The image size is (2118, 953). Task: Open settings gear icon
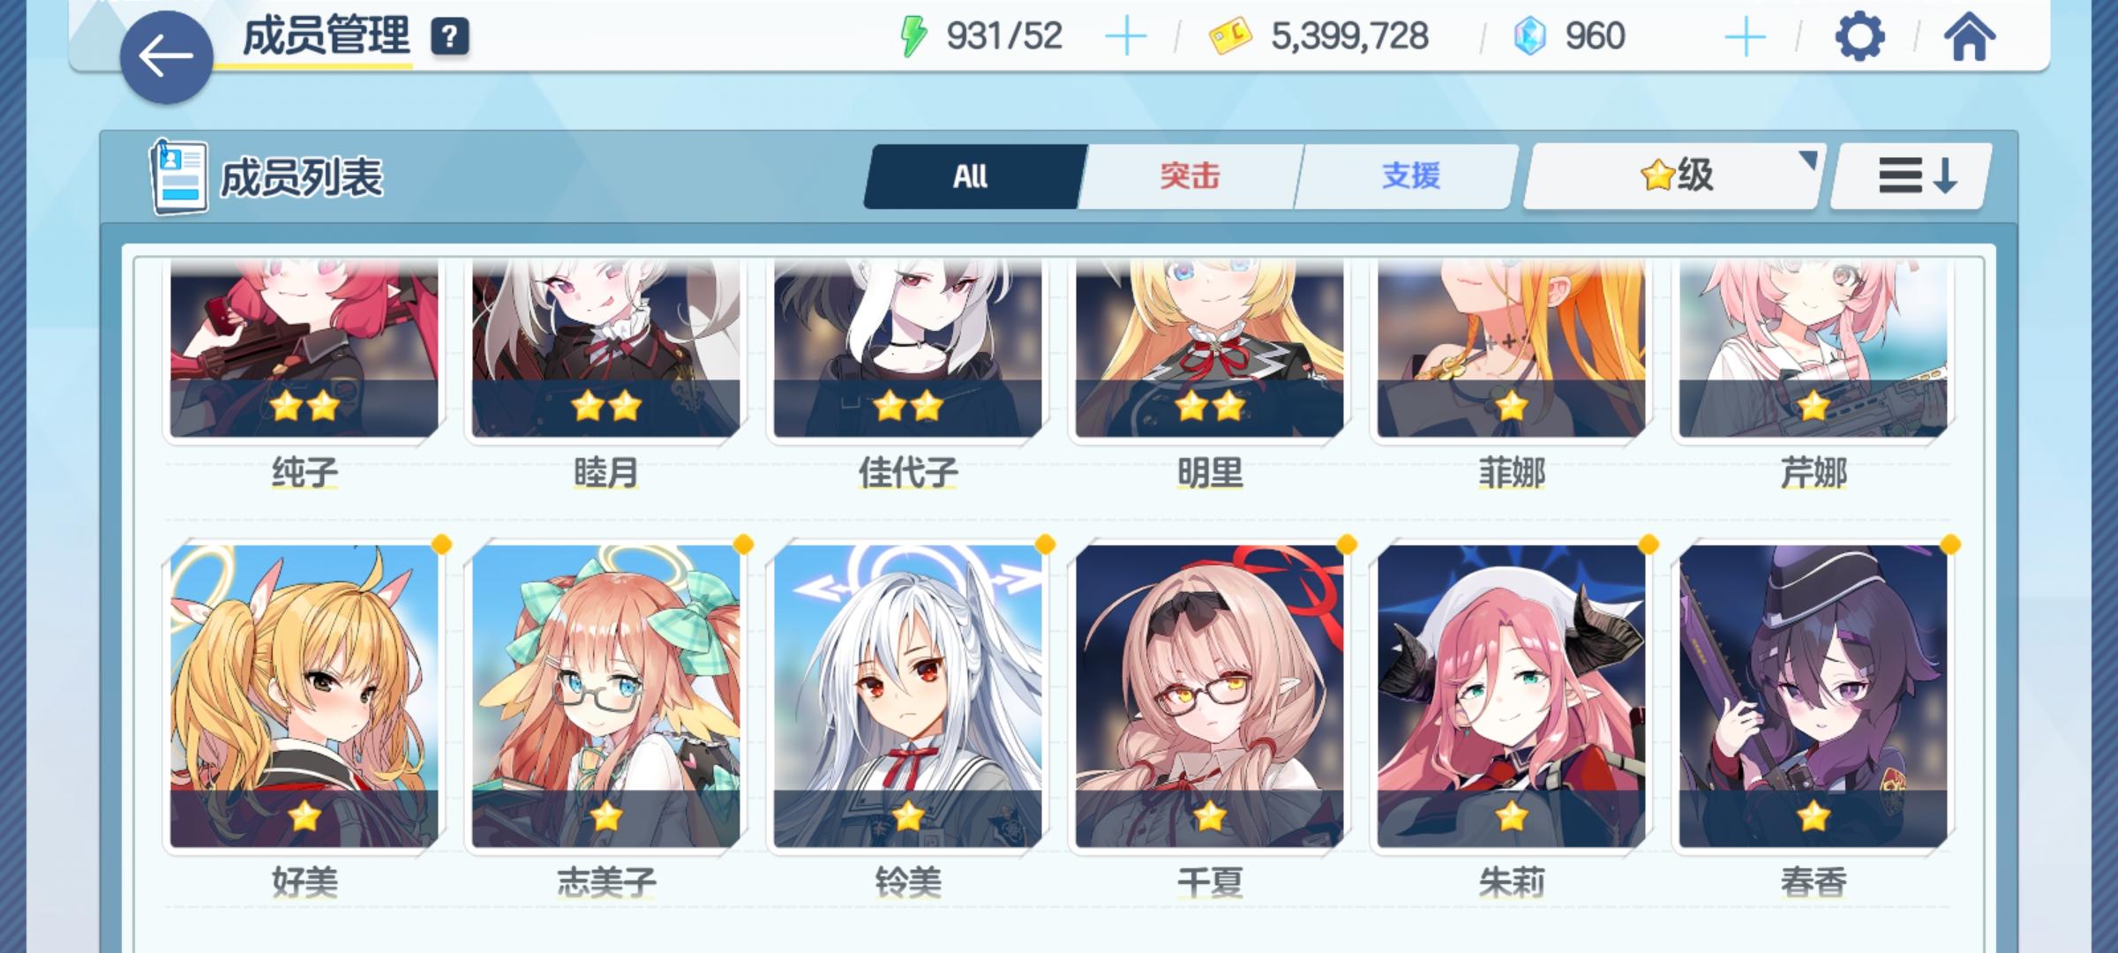[1859, 37]
